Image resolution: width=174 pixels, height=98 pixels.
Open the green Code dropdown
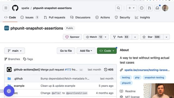coord(107,51)
